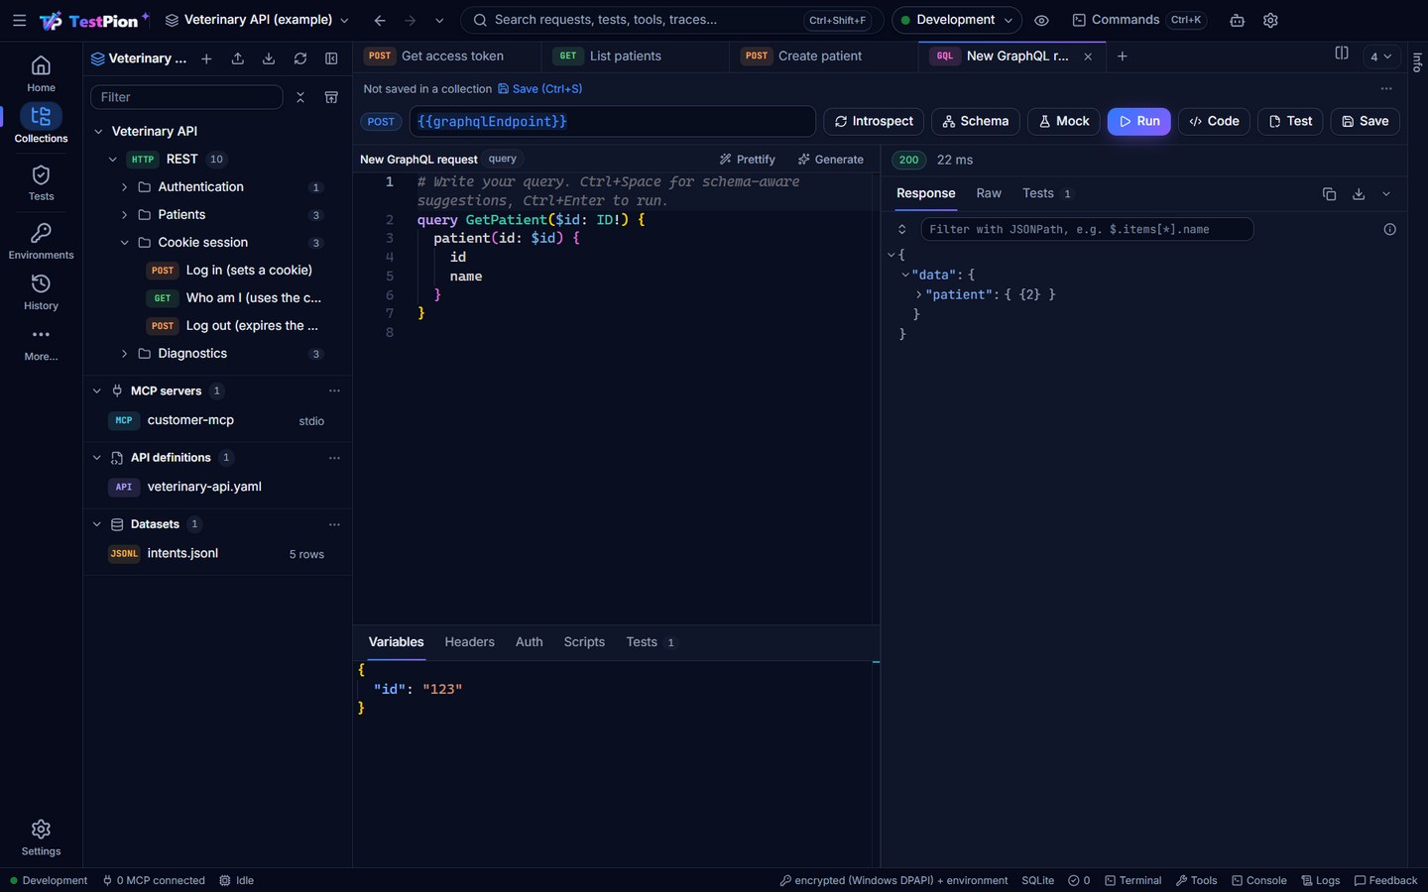The height and width of the screenshot is (892, 1428).
Task: Click the split editor layout icon
Action: [x=1342, y=54]
